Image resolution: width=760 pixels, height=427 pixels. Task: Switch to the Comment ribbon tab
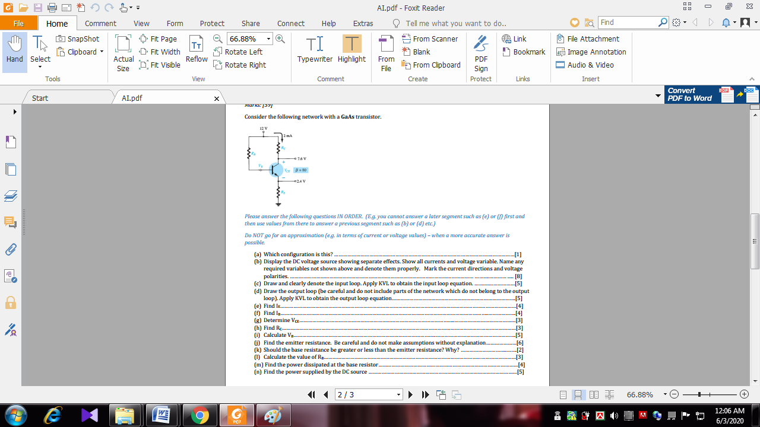click(100, 23)
